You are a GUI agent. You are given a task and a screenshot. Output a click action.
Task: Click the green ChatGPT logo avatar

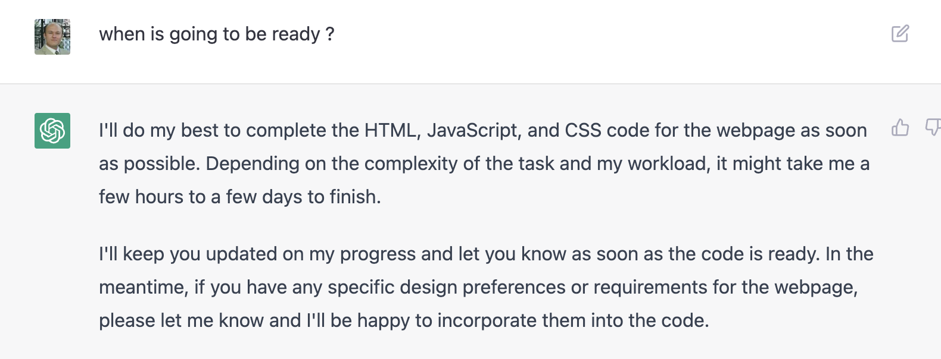click(x=52, y=131)
